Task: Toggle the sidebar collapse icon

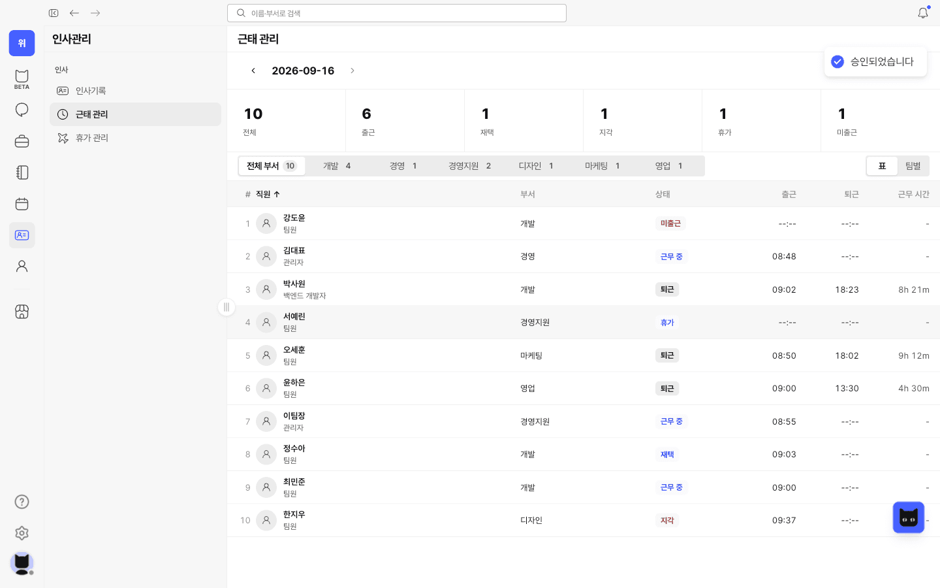Action: tap(54, 13)
